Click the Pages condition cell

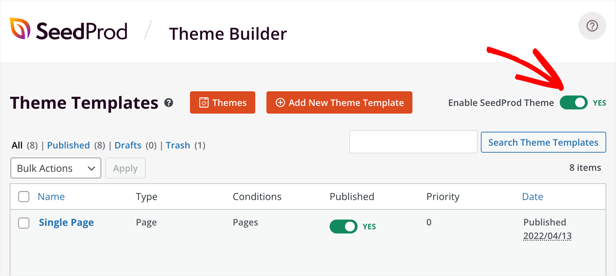tap(245, 222)
